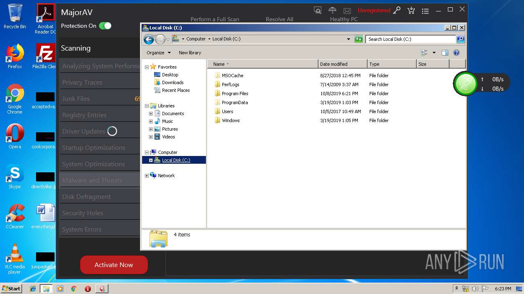Image resolution: width=524 pixels, height=294 pixels.
Task: Open Recycle Bin desktop icon
Action: (15, 16)
